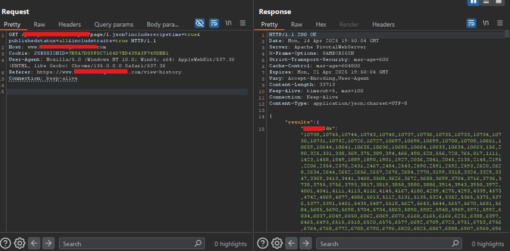510x251 pixels.
Task: Open Headers tab in Response panel
Action: pyautogui.click(x=383, y=25)
